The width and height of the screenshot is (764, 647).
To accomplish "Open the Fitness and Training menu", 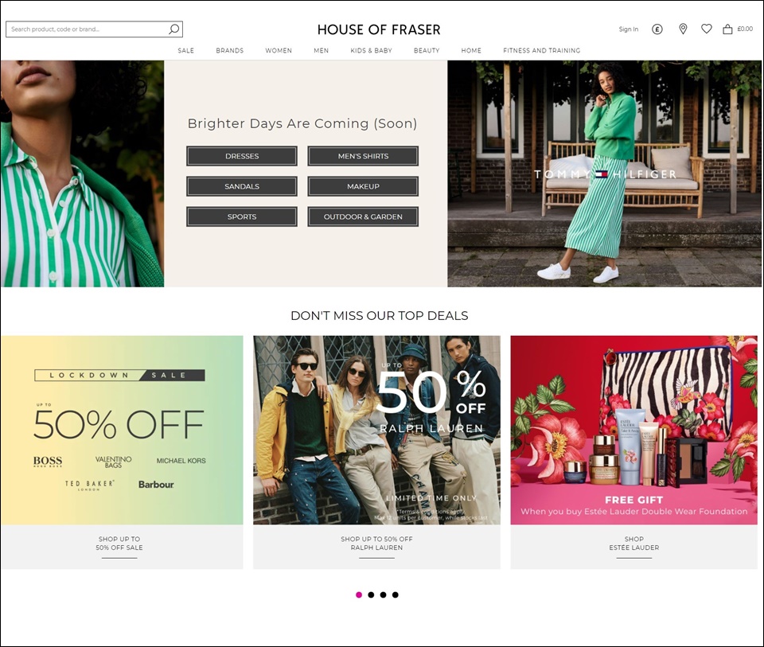I will (x=542, y=51).
